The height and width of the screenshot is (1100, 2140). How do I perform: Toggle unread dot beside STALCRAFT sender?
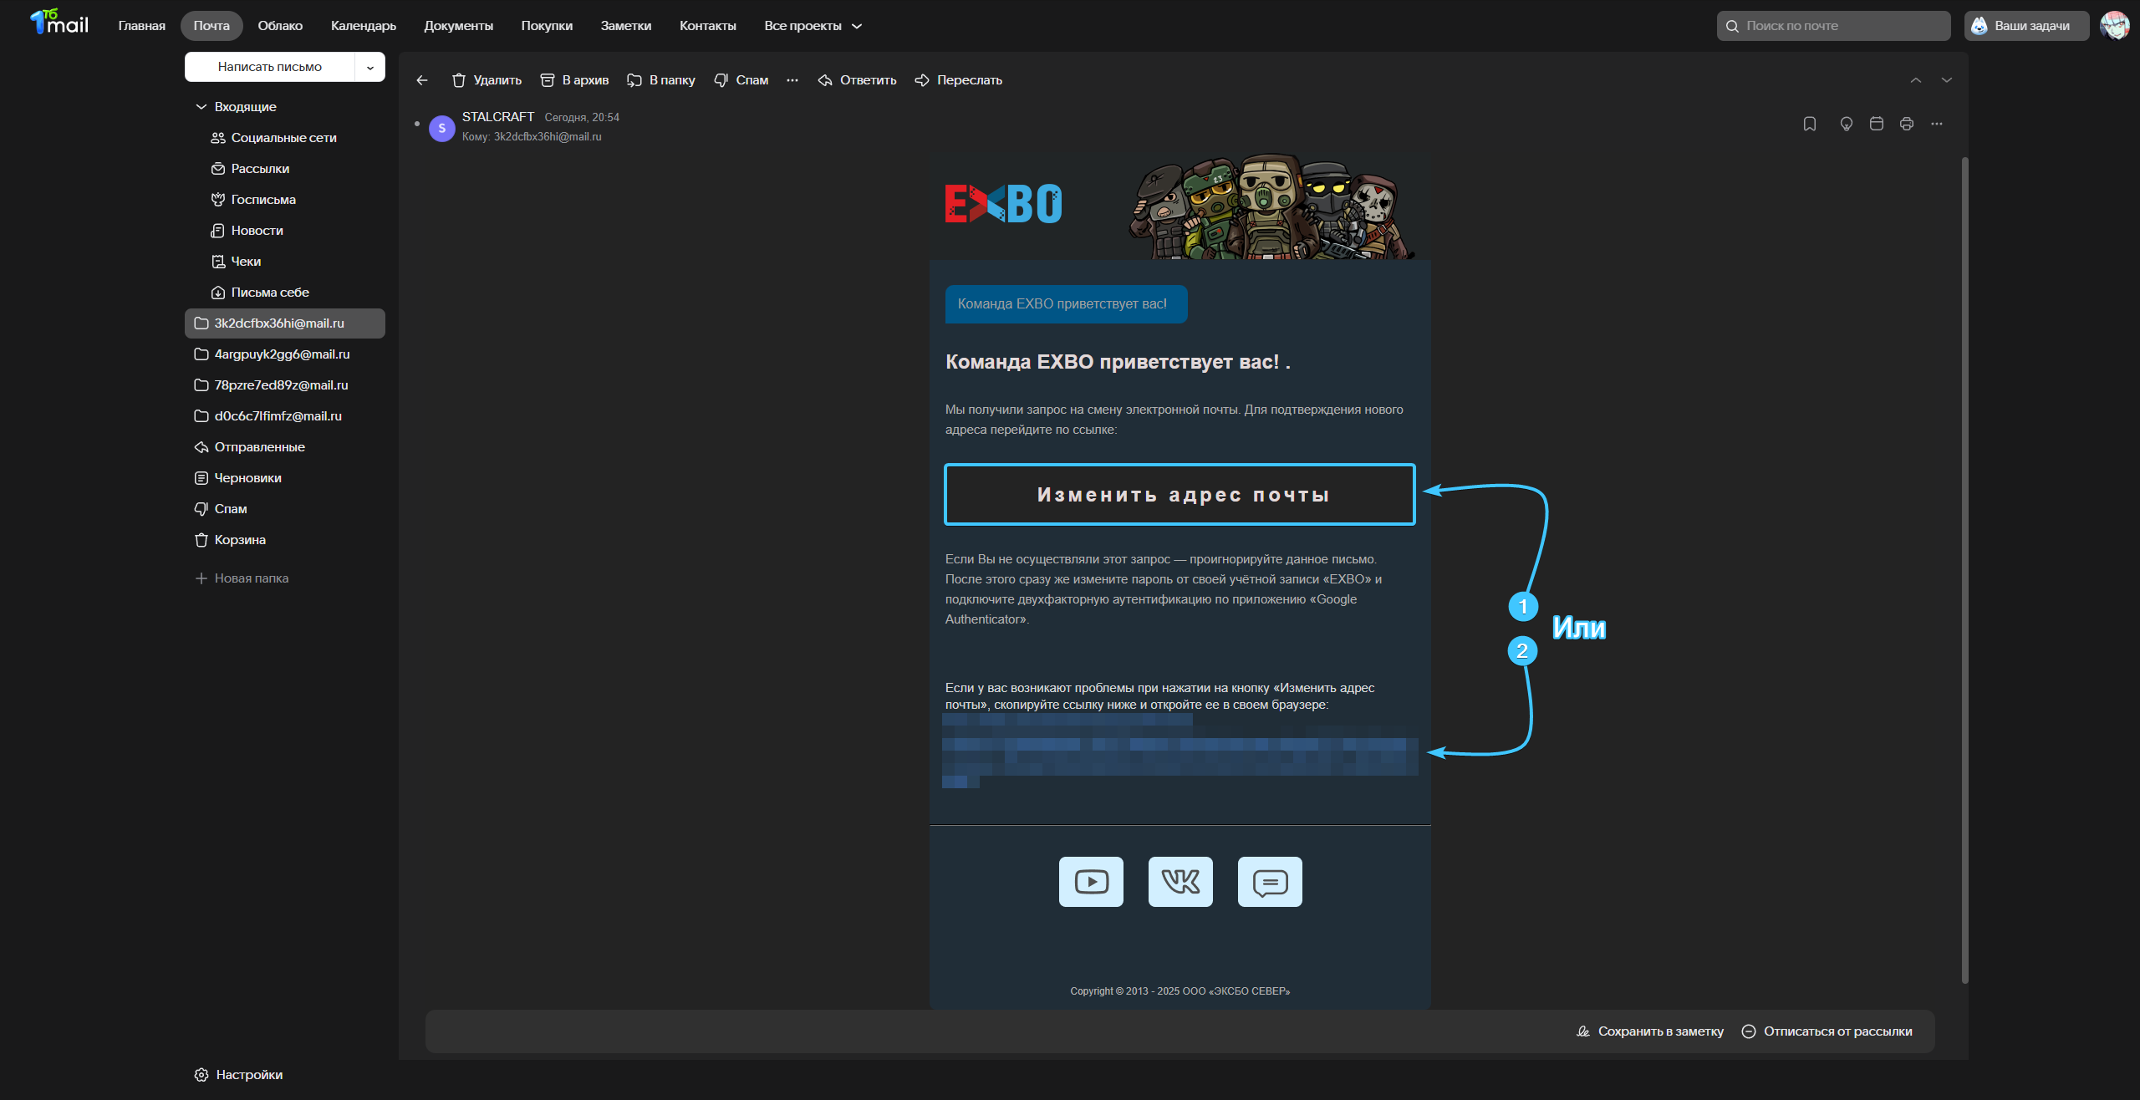(x=417, y=124)
